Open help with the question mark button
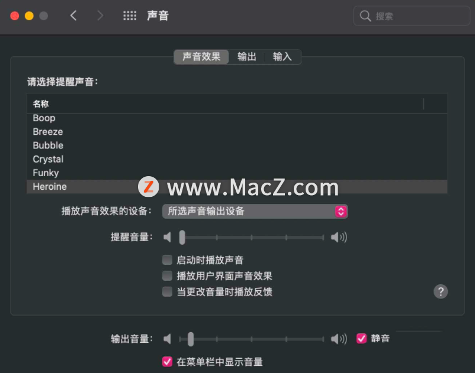Screen dimensions: 475x373 441,291
